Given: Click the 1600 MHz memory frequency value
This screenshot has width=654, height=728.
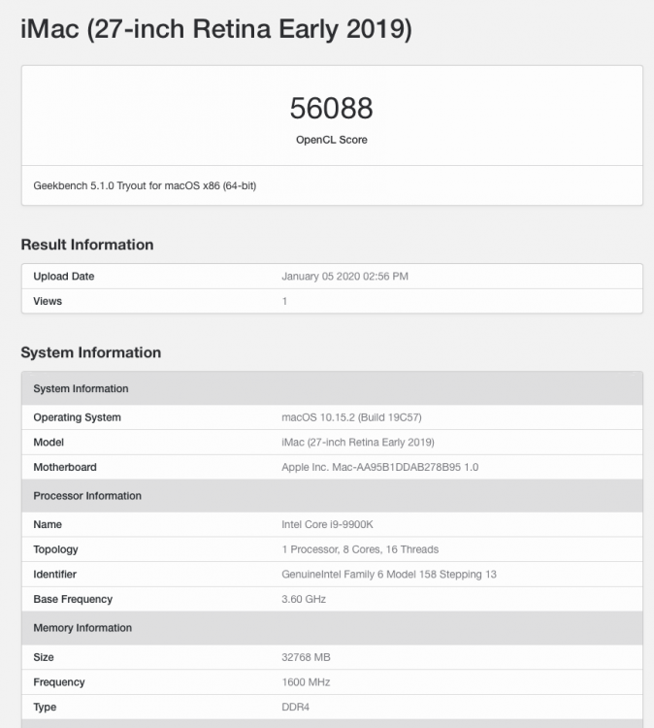Looking at the screenshot, I should [306, 682].
